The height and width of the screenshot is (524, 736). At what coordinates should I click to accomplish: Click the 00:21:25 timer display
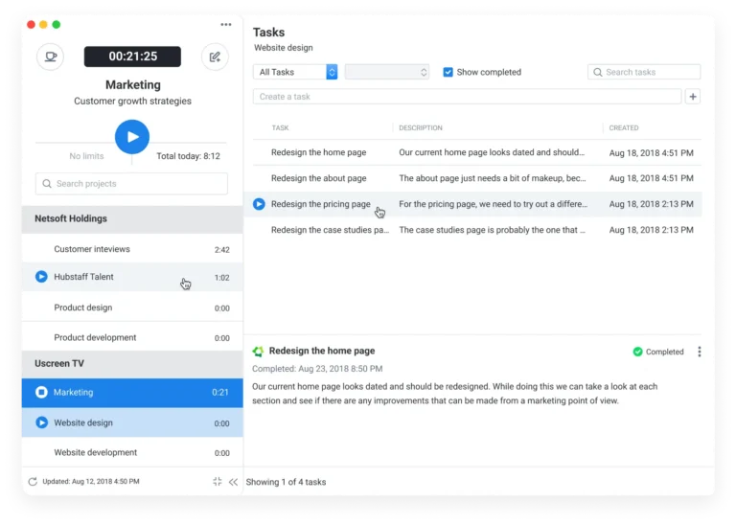click(132, 57)
